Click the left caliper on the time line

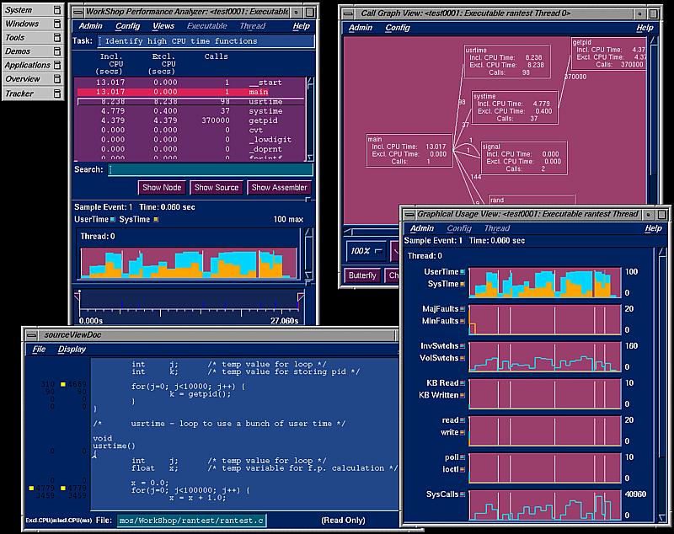click(x=78, y=294)
